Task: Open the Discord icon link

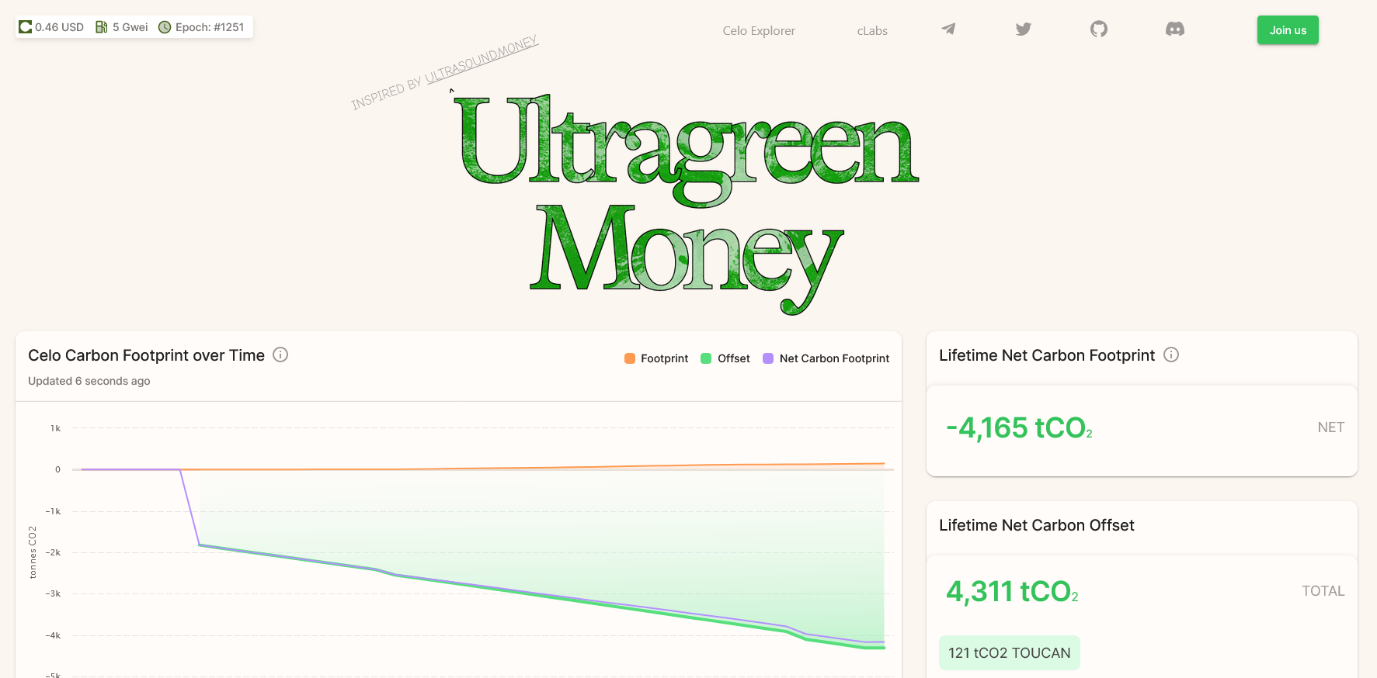Action: click(x=1174, y=29)
